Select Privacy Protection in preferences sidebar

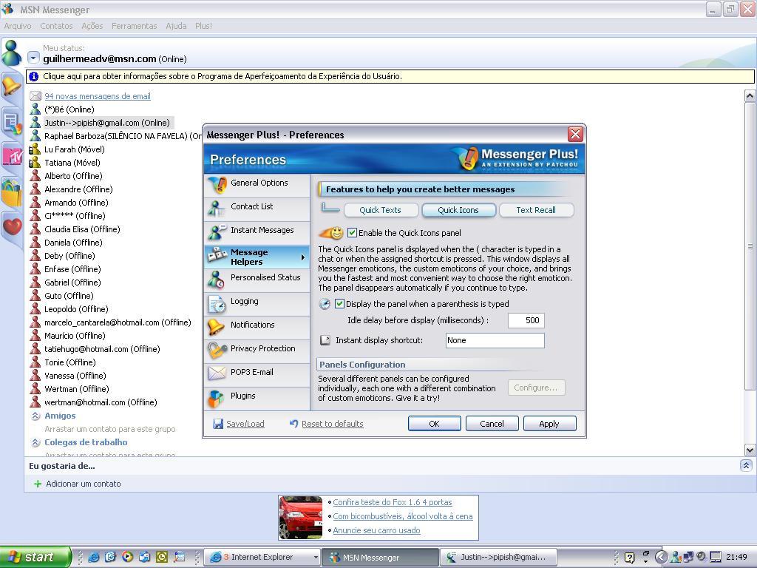coord(262,348)
